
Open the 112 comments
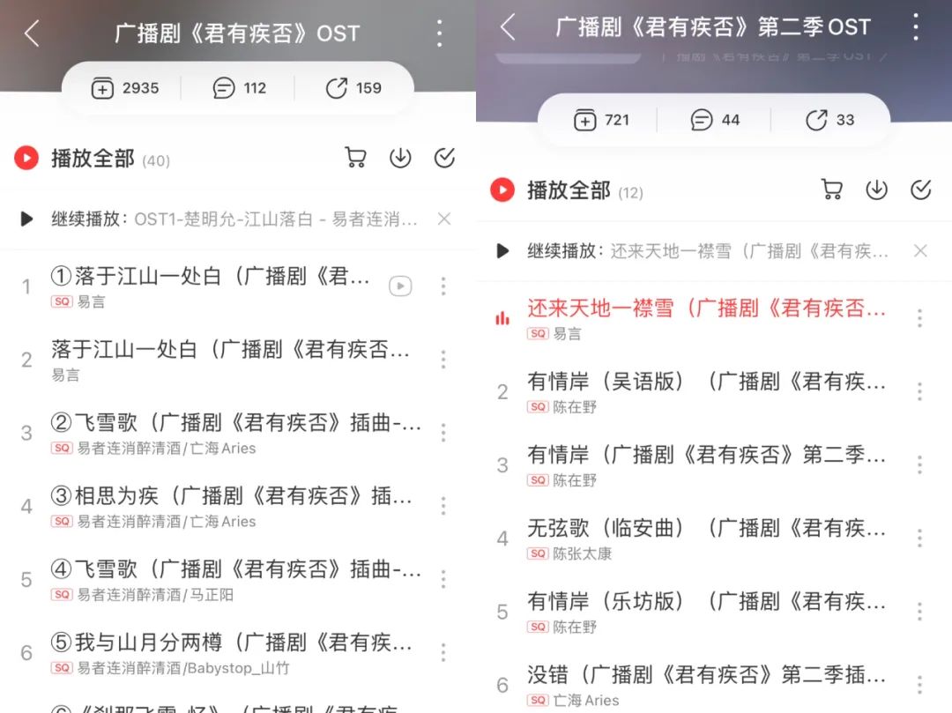[x=223, y=89]
